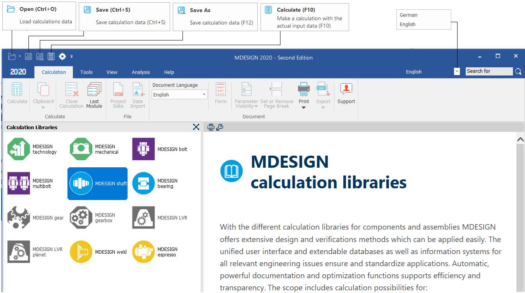The width and height of the screenshot is (525, 293).
Task: Expand the Export dropdown
Action: pyautogui.click(x=323, y=108)
